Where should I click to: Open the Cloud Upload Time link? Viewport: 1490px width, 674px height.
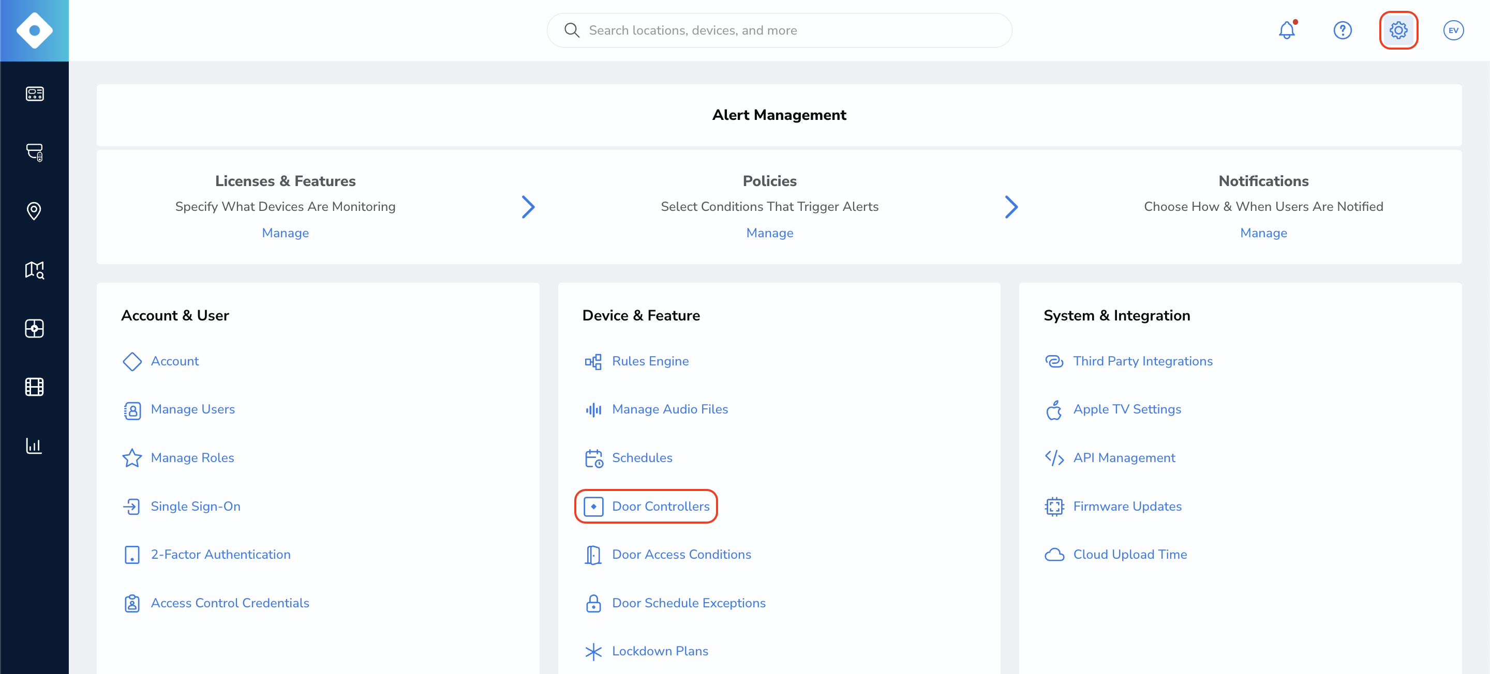(1129, 555)
